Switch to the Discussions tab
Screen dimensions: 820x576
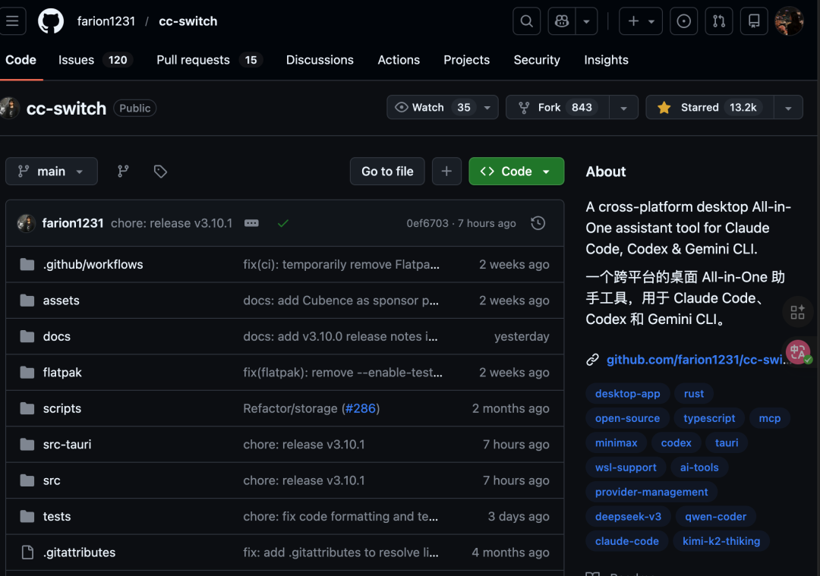(x=320, y=60)
